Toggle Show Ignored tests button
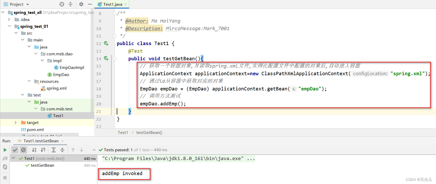Image resolution: width=436 pixels, height=184 pixels. tap(23, 150)
